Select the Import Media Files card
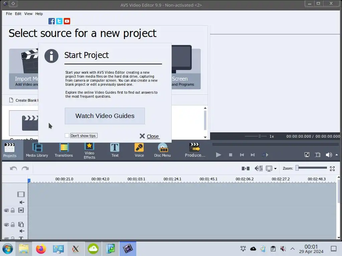Viewport: 342px width, 256px height. (x=24, y=69)
